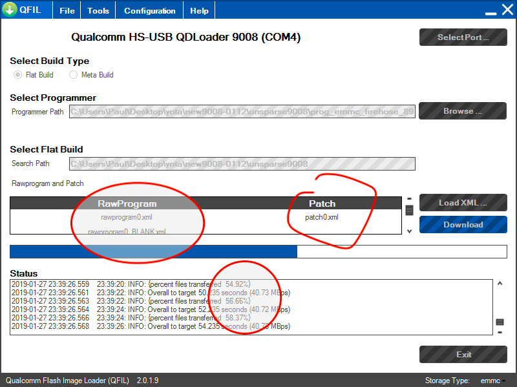Start flashing with the Download button
Viewport: 517px width, 387px height.
coord(463,224)
